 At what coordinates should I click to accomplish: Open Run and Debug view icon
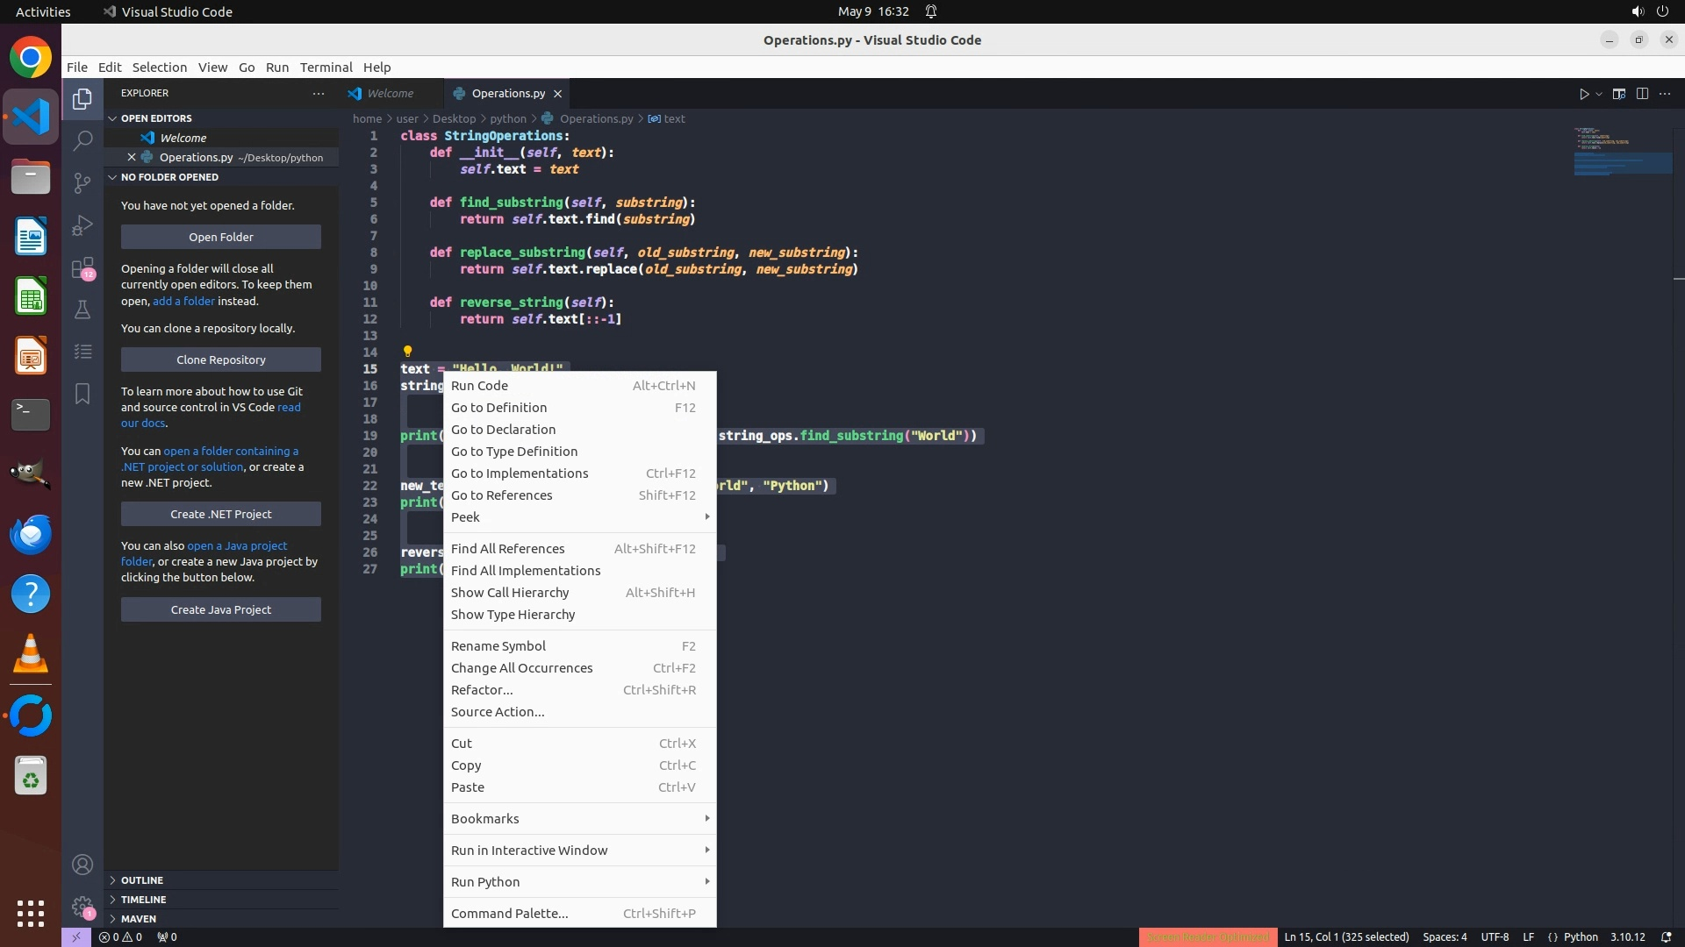click(82, 225)
